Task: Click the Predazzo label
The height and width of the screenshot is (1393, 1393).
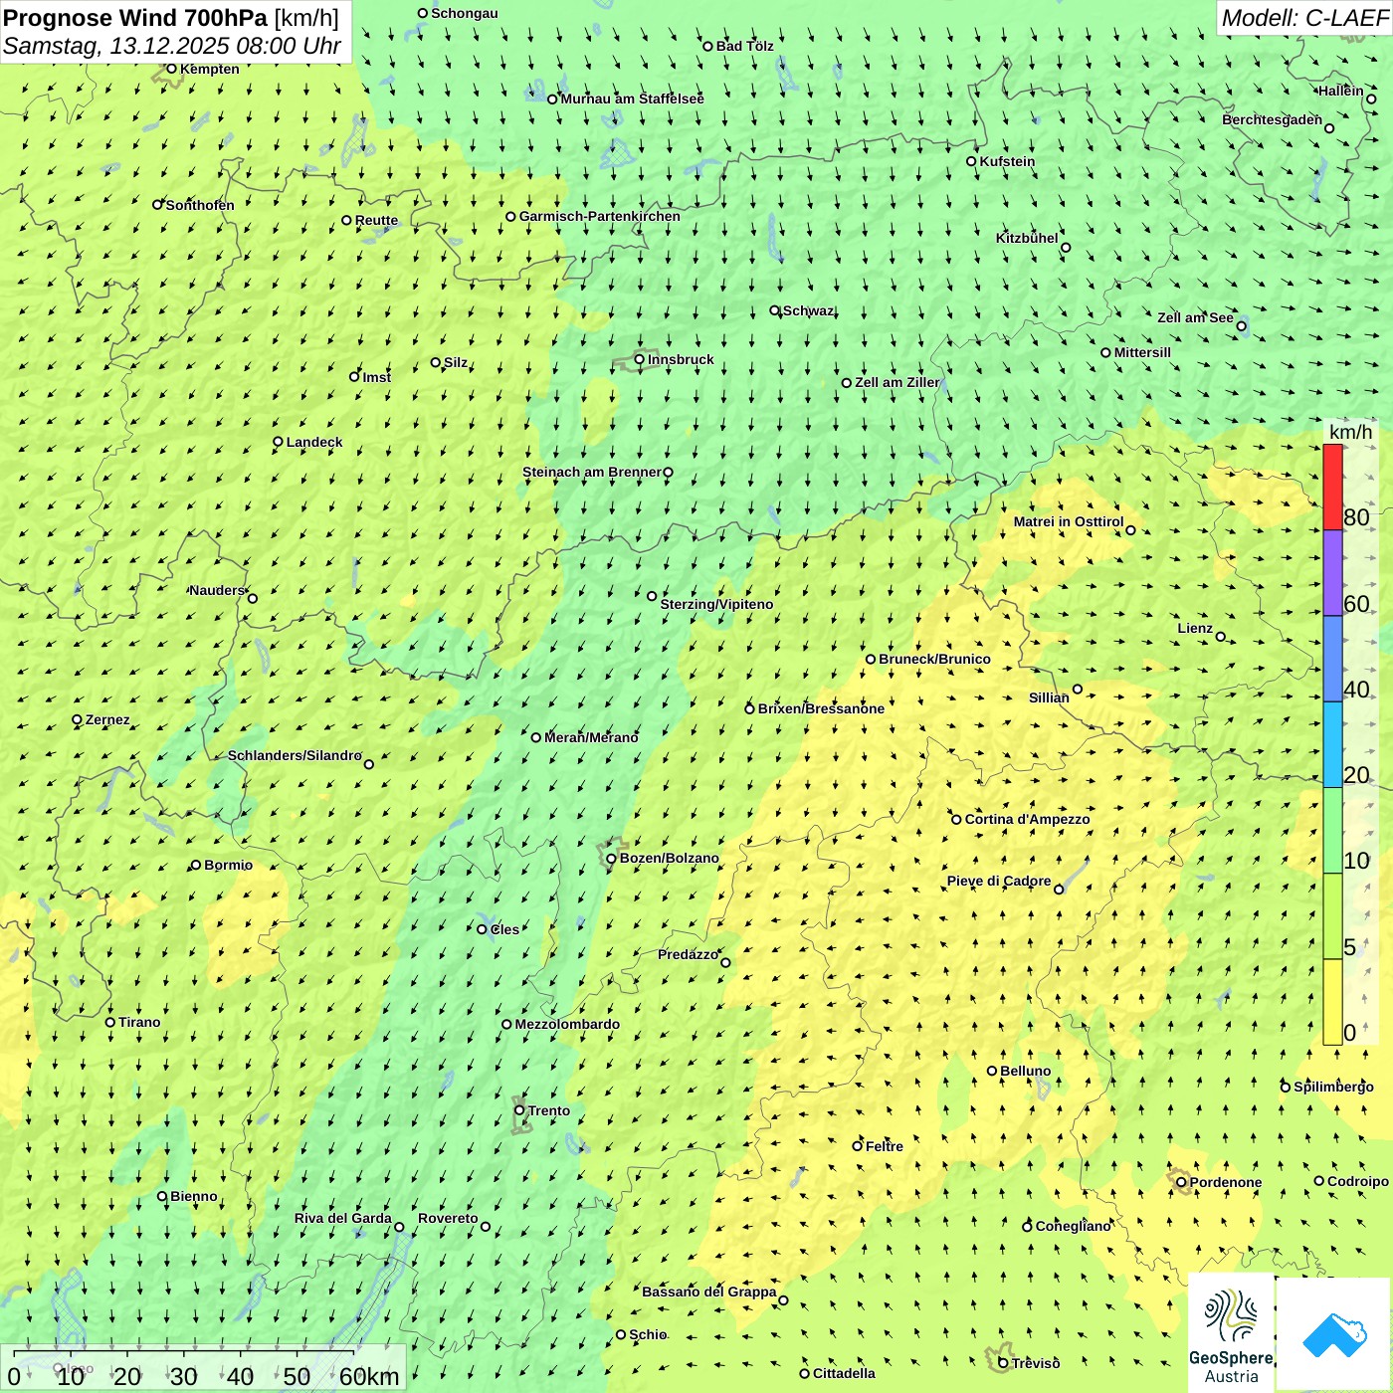Action: click(688, 954)
